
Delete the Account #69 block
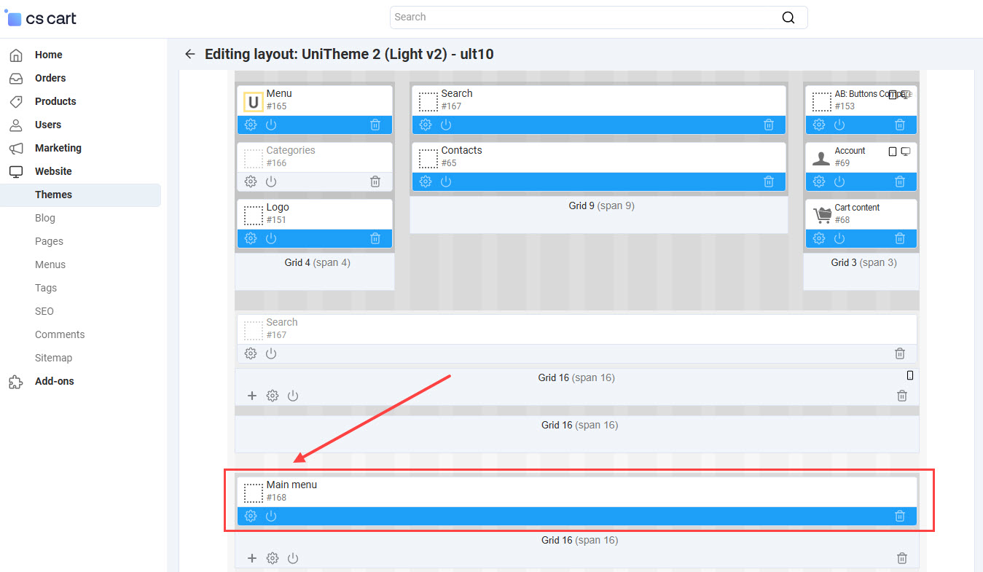click(900, 181)
